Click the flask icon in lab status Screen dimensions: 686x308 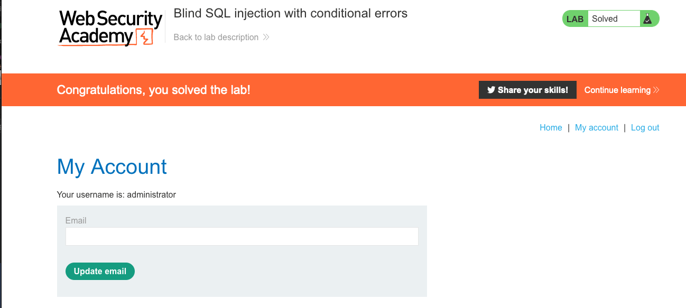(647, 19)
